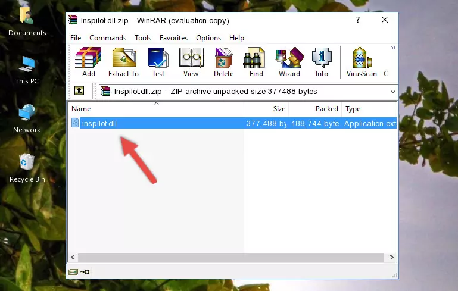Run VirusScan on the archive
This screenshot has height=291, width=458.
pyautogui.click(x=362, y=62)
